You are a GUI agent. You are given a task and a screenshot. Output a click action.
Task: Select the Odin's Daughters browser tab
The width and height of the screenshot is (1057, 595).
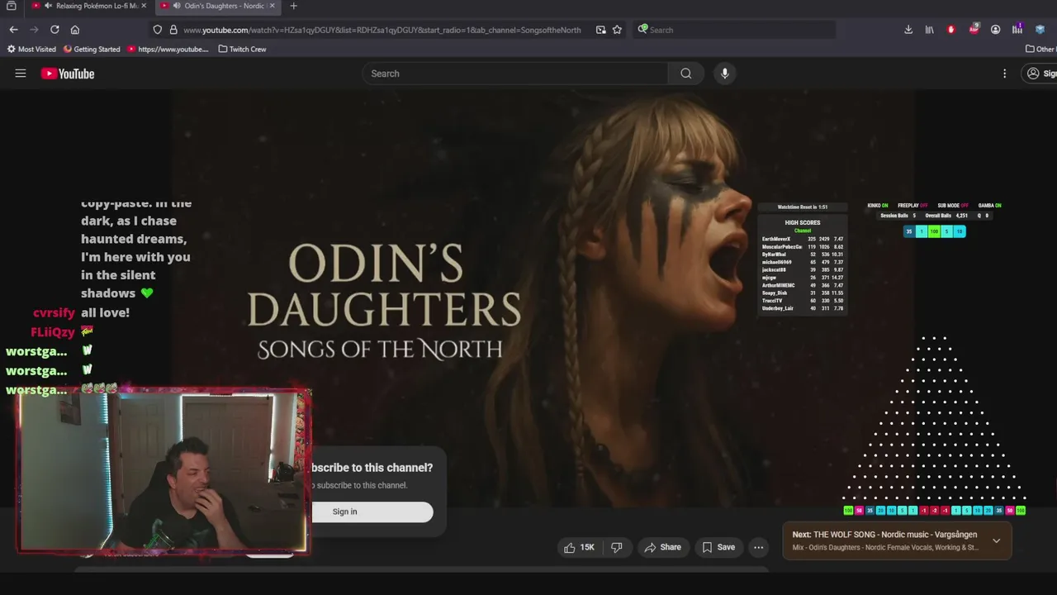pos(218,6)
